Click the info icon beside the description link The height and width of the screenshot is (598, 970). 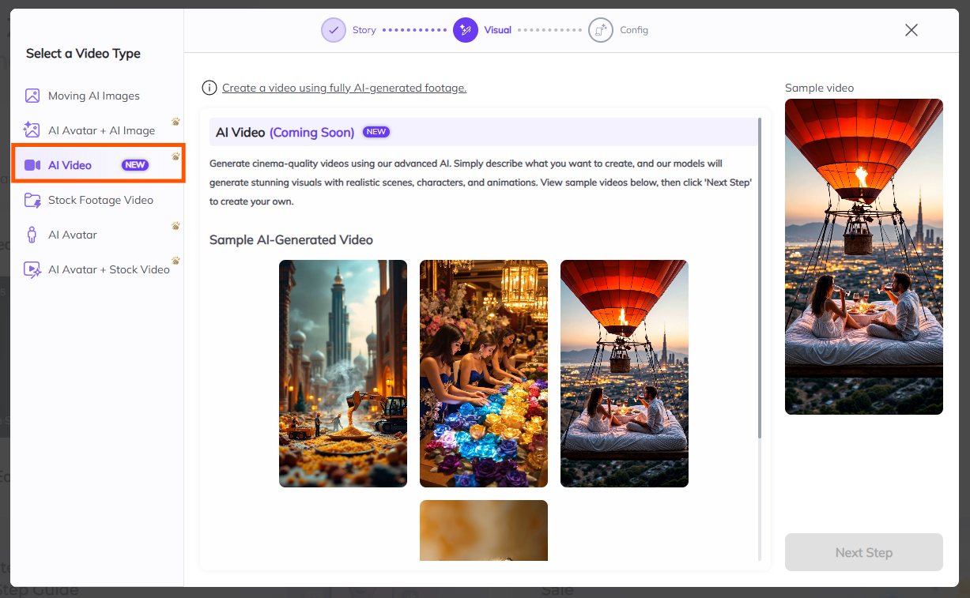coord(209,88)
